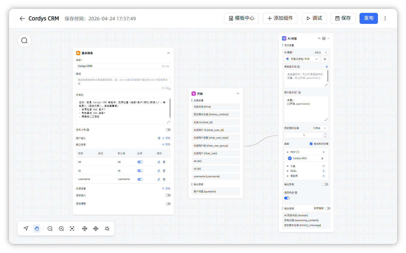Enable voice input (语音输入) switch
Viewport: 406px width, 253px height.
click(x=168, y=195)
